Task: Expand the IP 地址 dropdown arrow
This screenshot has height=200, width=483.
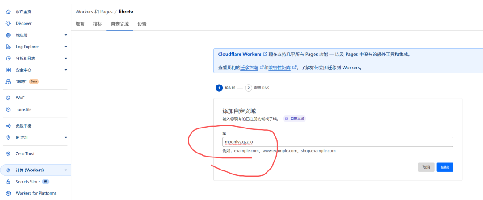Action: (x=66, y=137)
